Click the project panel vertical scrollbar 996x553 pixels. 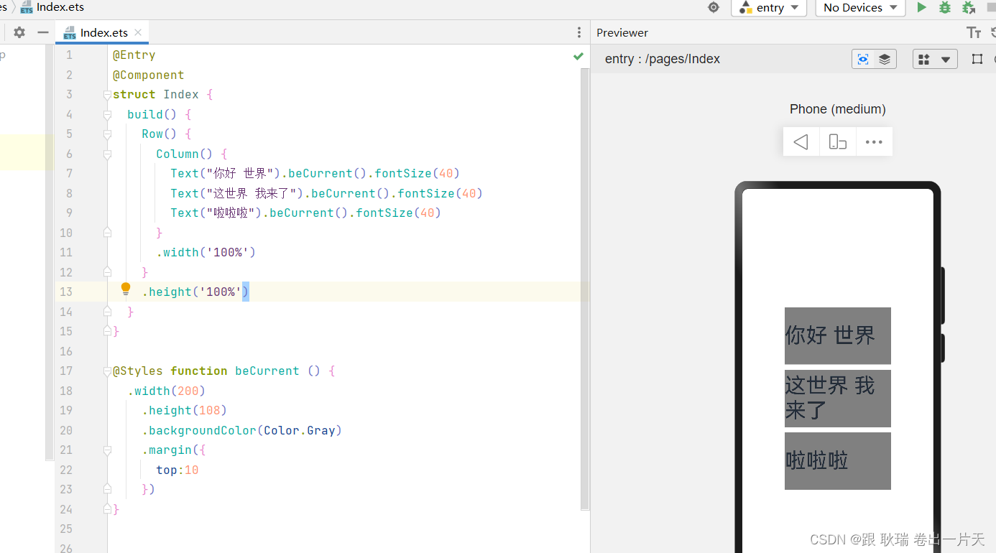[50, 251]
